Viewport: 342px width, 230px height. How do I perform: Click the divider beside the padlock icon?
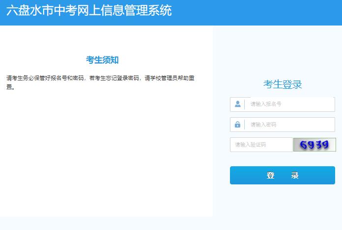click(x=245, y=125)
